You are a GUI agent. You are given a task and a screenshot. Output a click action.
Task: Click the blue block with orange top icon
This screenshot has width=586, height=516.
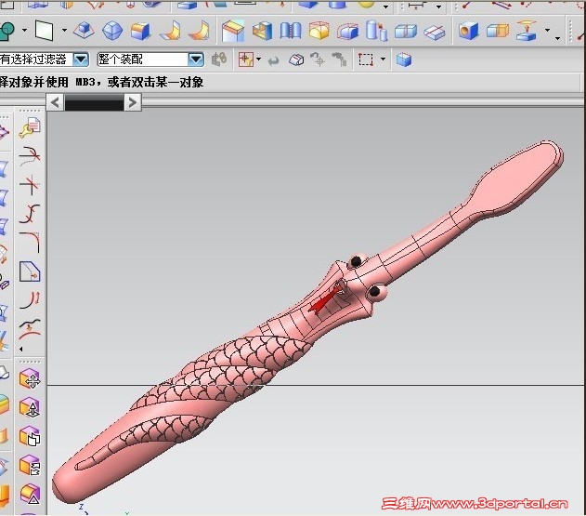coord(140,31)
